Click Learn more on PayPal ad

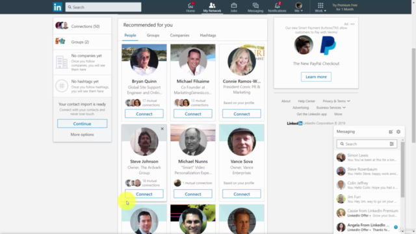coord(316,77)
